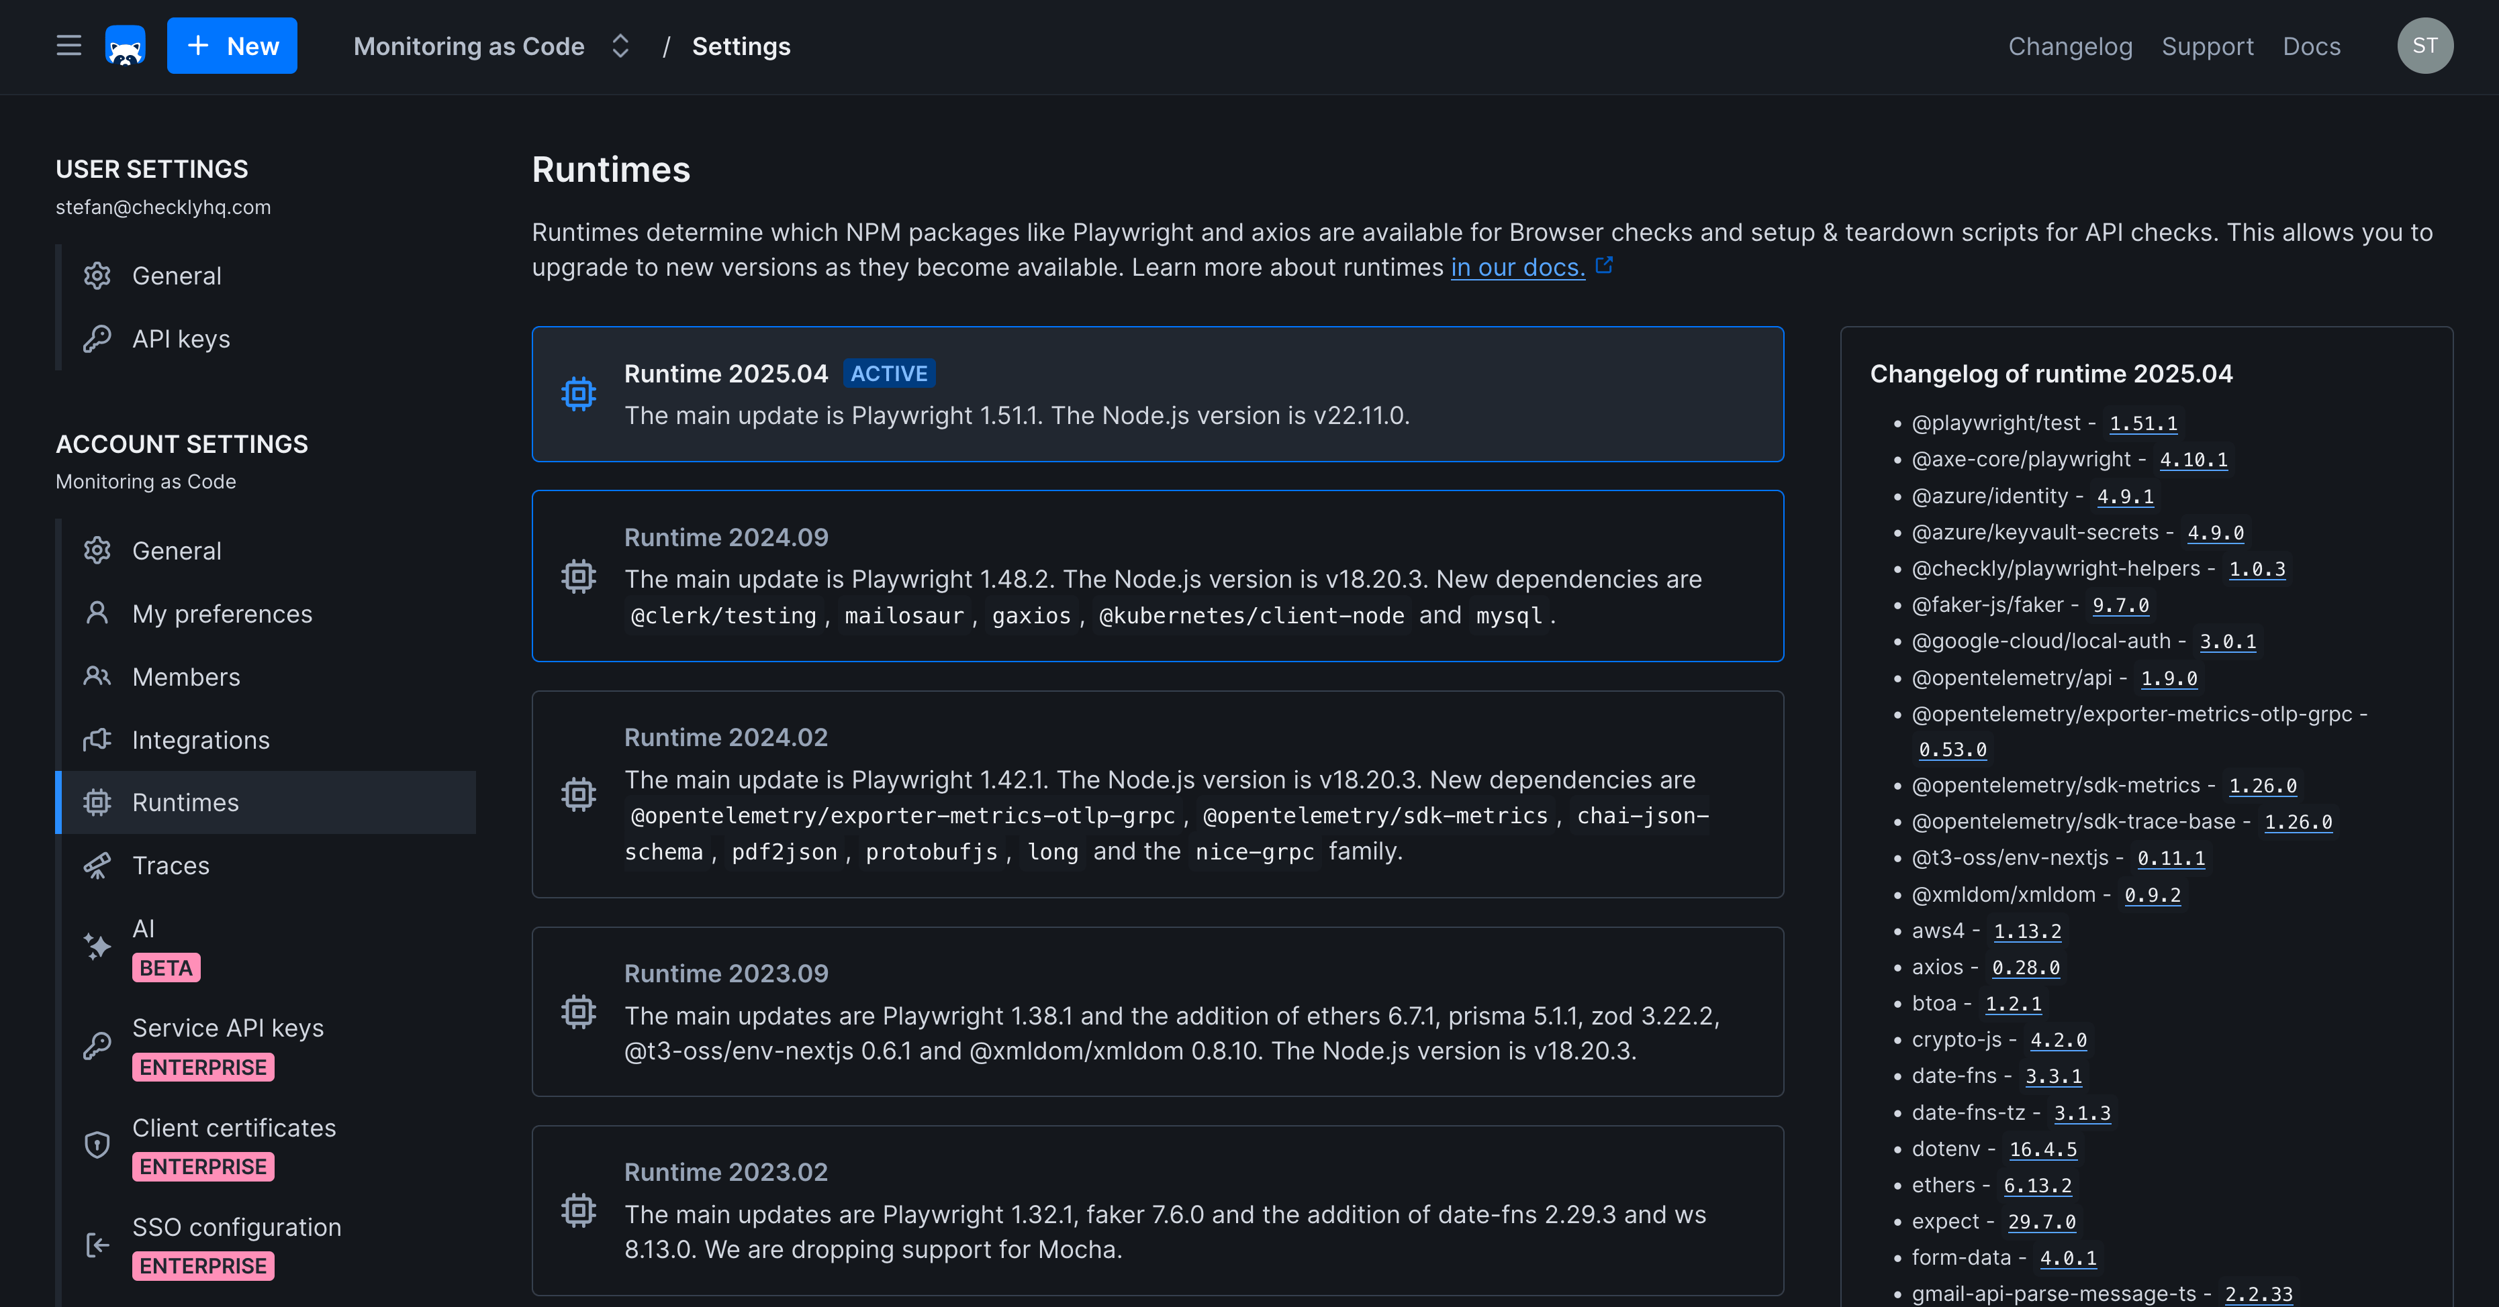Screen dimensions: 2499x1307
Task: Open @azure/identity version 4.9.1 link
Action: [2124, 496]
